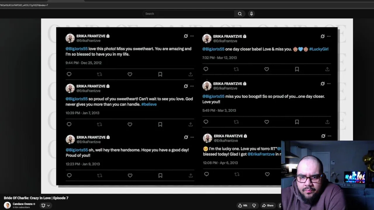Bookmark the Mar 3, 2013 tweet
Image resolution: width=374 pixels, height=210 pixels.
click(297, 122)
